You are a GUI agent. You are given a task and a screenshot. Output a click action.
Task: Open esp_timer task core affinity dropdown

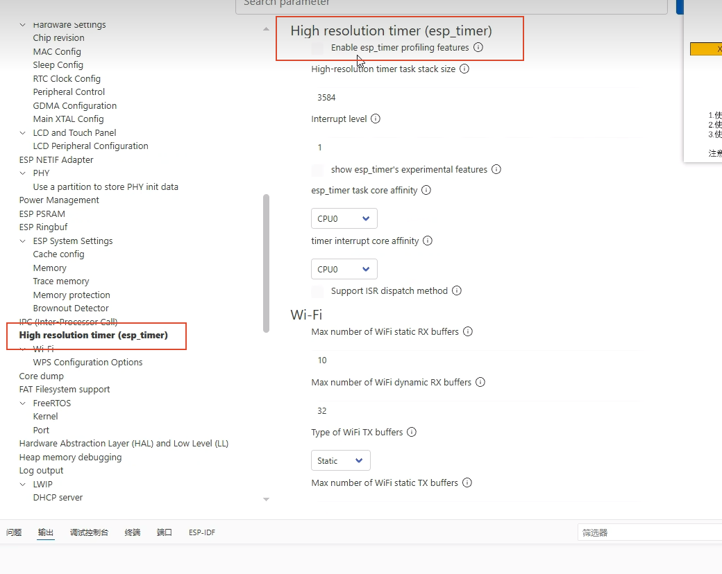pyautogui.click(x=344, y=218)
